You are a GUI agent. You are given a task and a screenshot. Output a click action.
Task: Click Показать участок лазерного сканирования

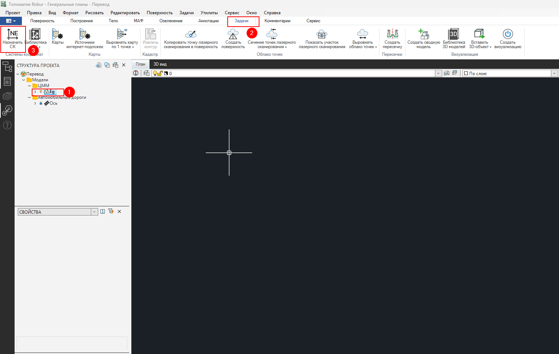point(322,39)
